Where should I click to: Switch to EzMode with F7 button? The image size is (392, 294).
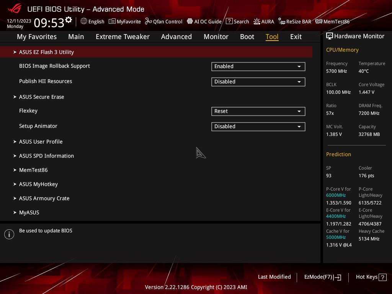click(322, 277)
